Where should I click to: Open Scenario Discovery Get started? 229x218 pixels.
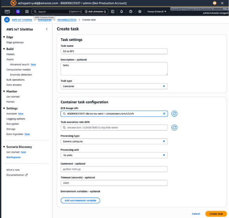(13, 152)
